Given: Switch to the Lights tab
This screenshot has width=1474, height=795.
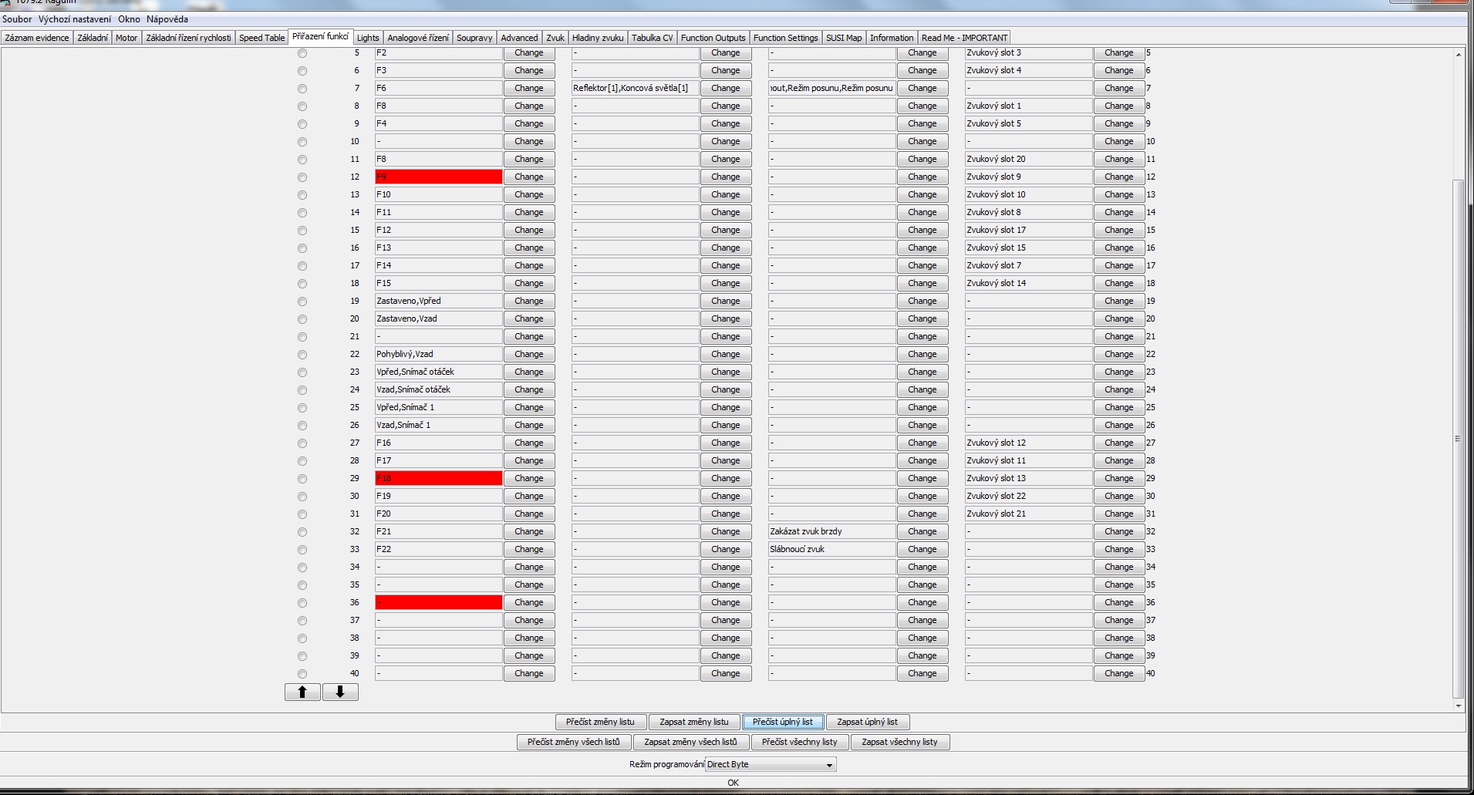Looking at the screenshot, I should tap(368, 38).
